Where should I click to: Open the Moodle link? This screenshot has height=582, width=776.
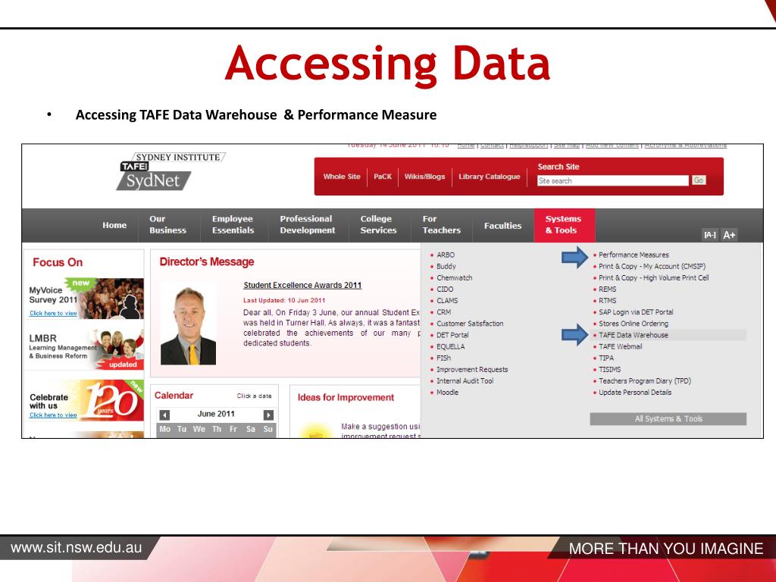(447, 393)
